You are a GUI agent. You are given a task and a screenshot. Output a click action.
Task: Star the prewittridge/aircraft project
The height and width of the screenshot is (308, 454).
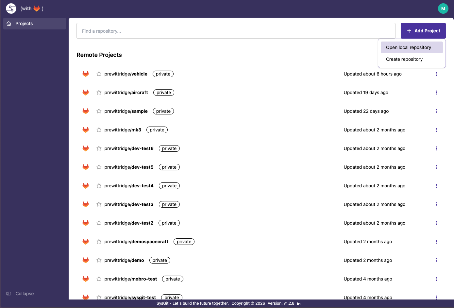pos(99,93)
